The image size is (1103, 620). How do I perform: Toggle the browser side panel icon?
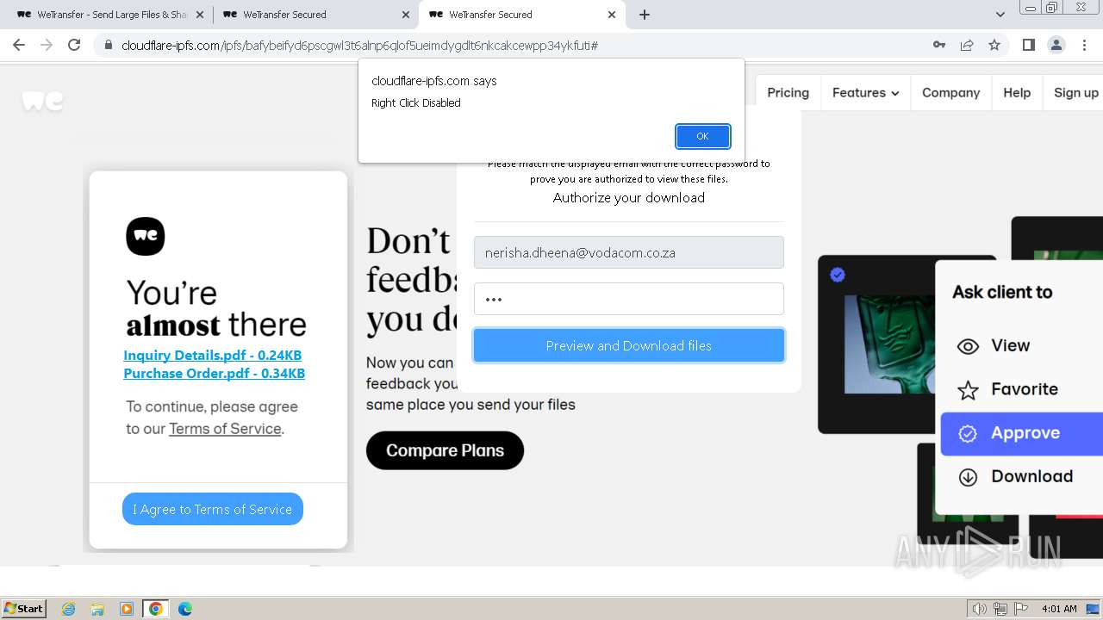[x=1029, y=45]
